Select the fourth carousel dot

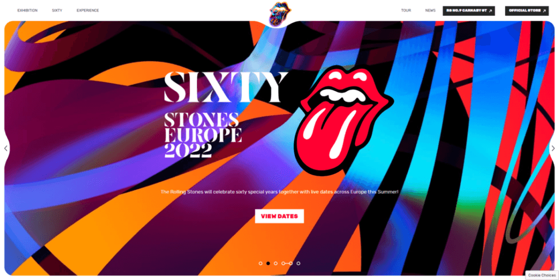(x=283, y=263)
